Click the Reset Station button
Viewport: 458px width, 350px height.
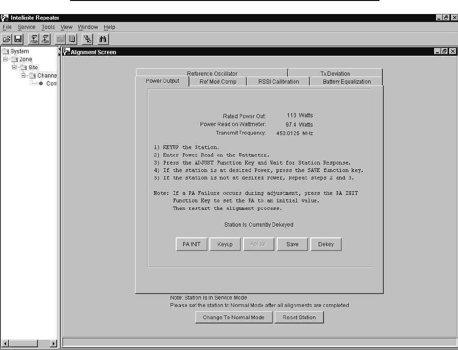click(x=299, y=317)
